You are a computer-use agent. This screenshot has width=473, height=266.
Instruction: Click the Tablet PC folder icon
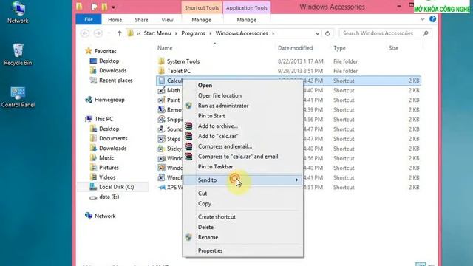point(161,71)
